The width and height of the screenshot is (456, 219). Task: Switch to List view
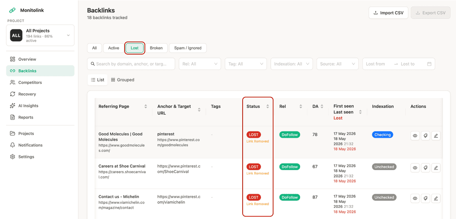click(98, 80)
